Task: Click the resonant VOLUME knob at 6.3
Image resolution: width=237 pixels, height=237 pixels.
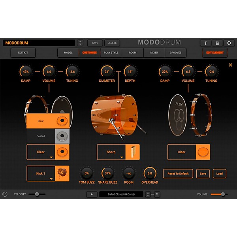Action: 188,71
